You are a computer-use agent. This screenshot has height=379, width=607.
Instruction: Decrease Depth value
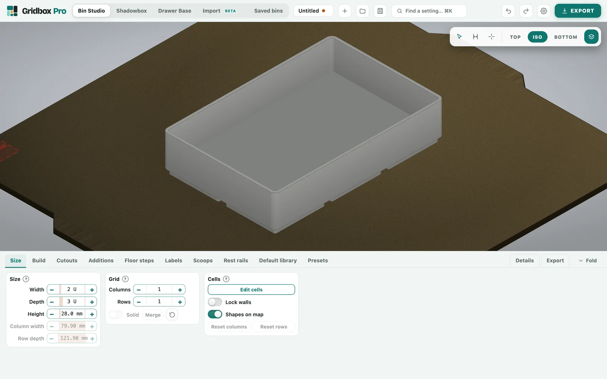click(x=52, y=302)
